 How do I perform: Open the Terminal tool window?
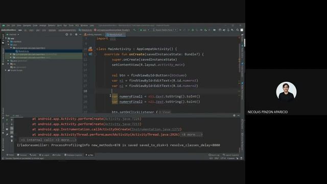pyautogui.click(x=22, y=155)
